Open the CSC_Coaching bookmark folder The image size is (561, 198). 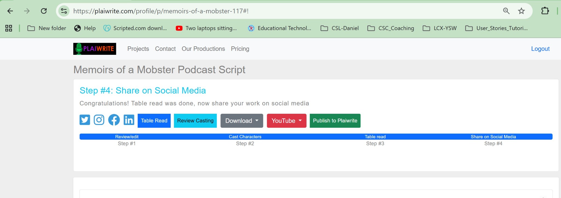click(x=391, y=28)
